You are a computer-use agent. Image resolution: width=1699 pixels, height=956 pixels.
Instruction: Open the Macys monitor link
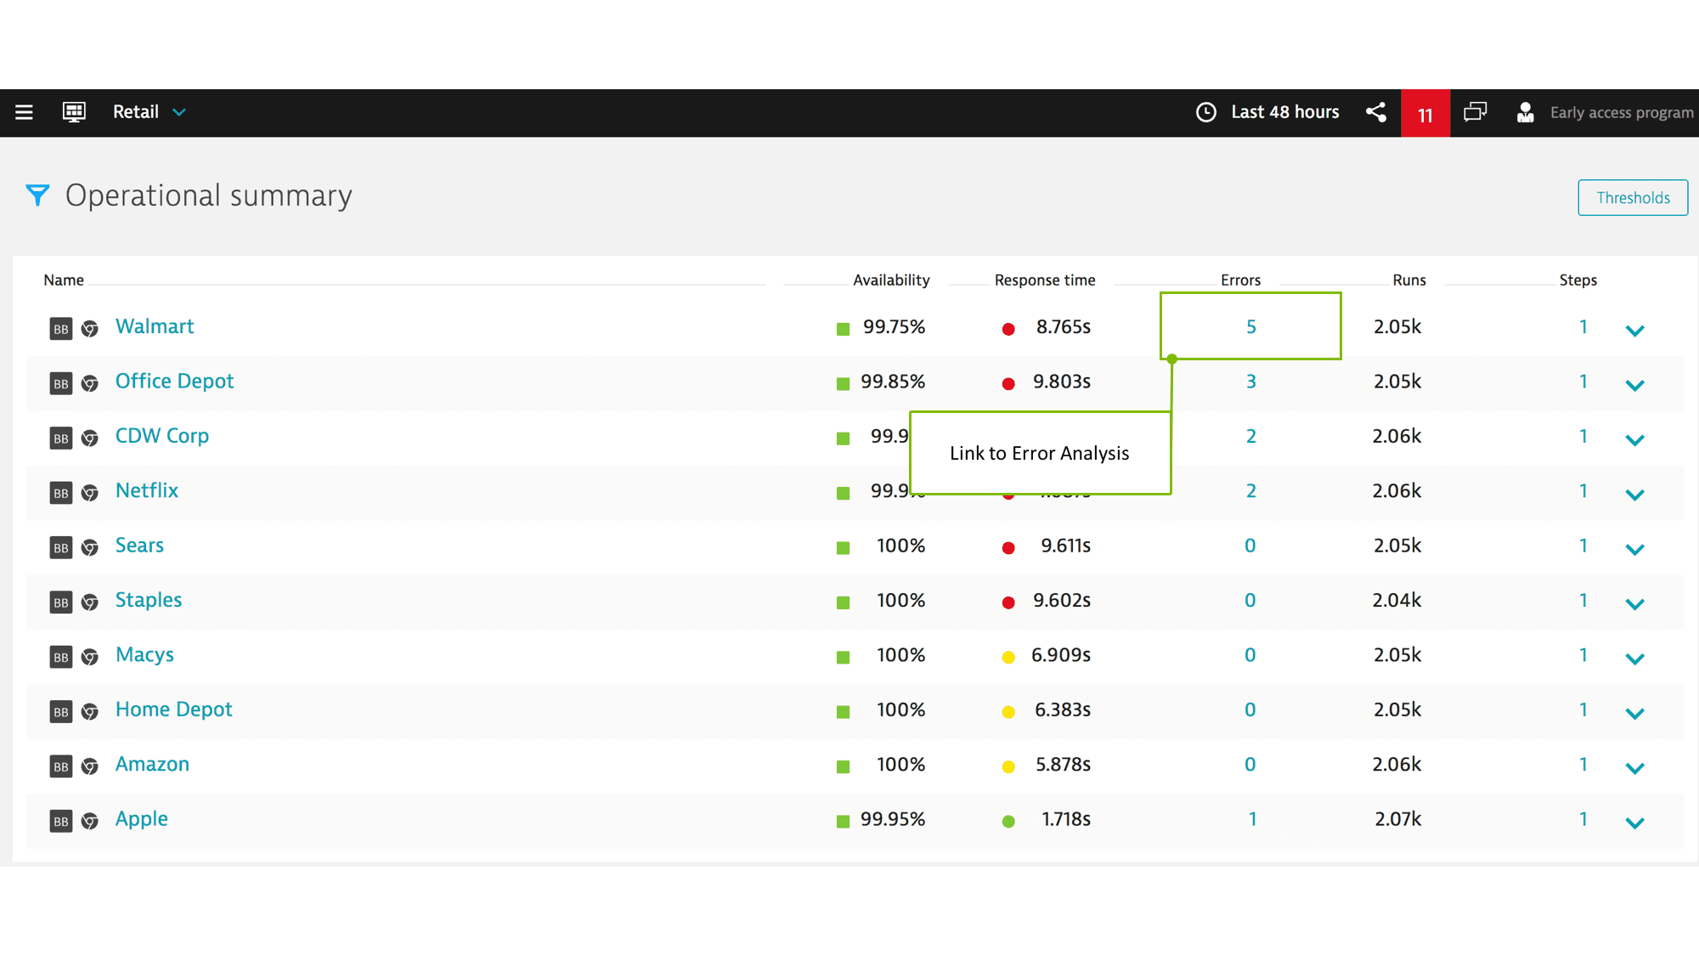pos(144,654)
